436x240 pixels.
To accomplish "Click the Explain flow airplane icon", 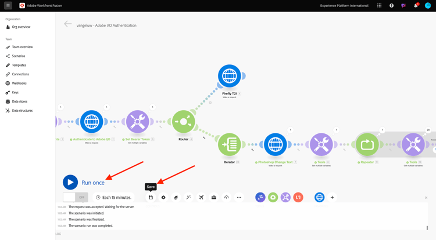I will (201, 197).
